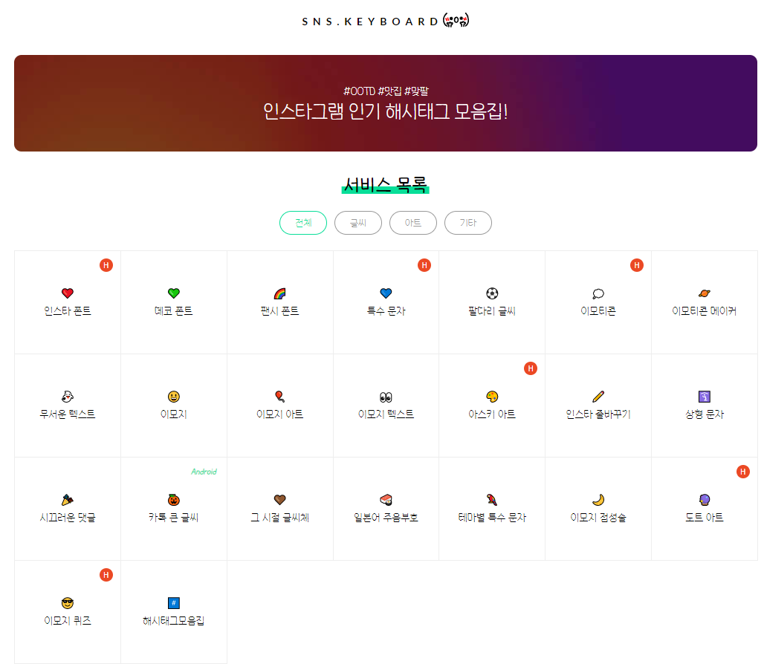Image resolution: width=764 pixels, height=664 pixels.
Task: Click the pumpkin icon for 카톡 큰 글씨
Action: (173, 499)
